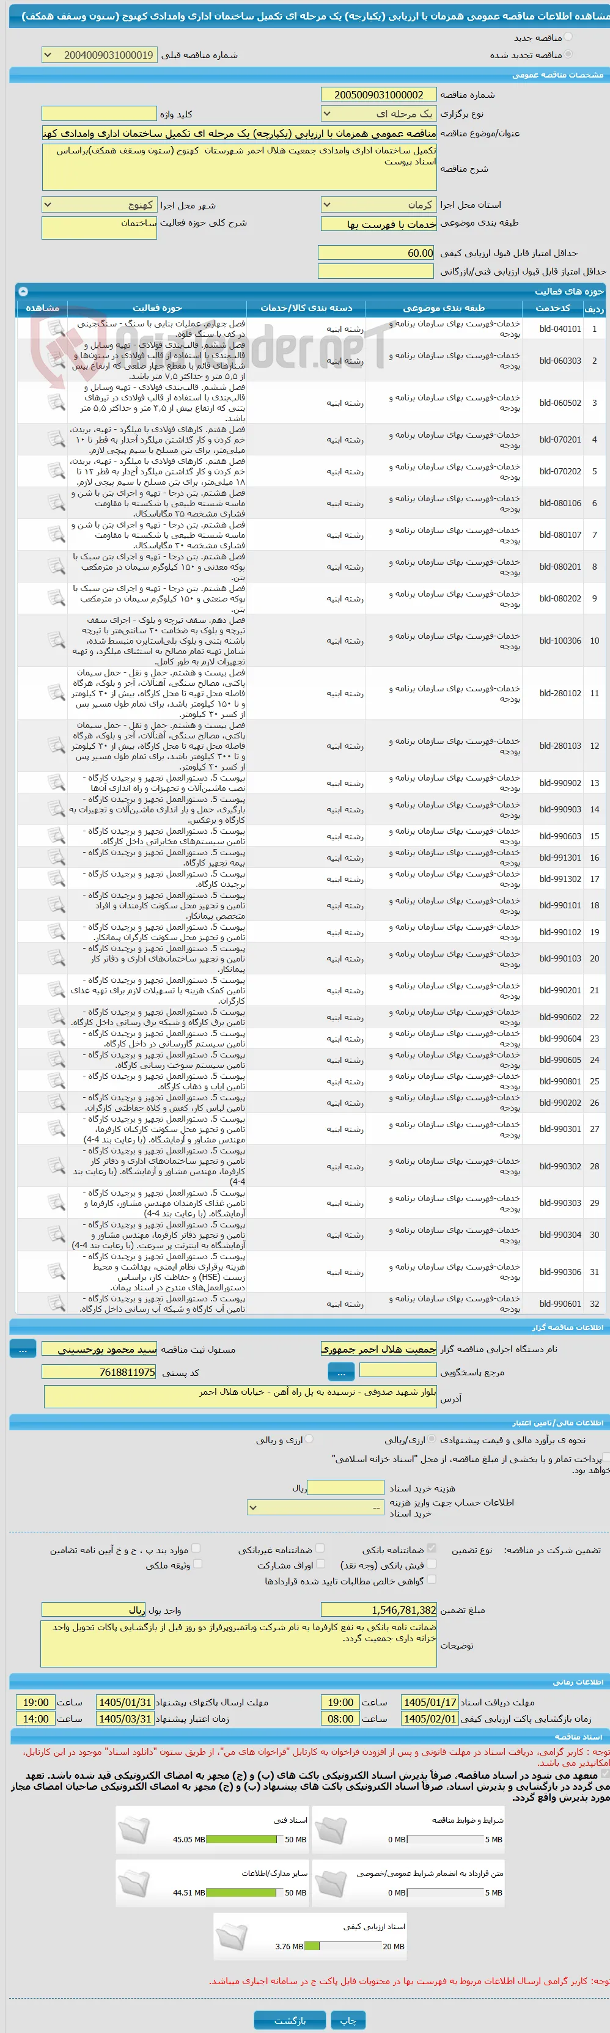Click the شماره مناقصه number field
The height and width of the screenshot is (2033, 610).
(x=379, y=94)
